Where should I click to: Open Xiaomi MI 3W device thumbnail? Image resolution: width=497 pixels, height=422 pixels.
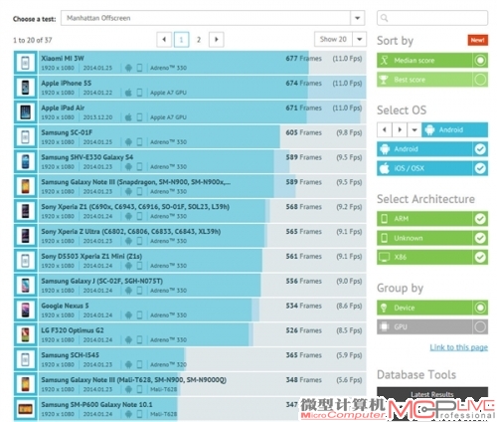[25, 63]
